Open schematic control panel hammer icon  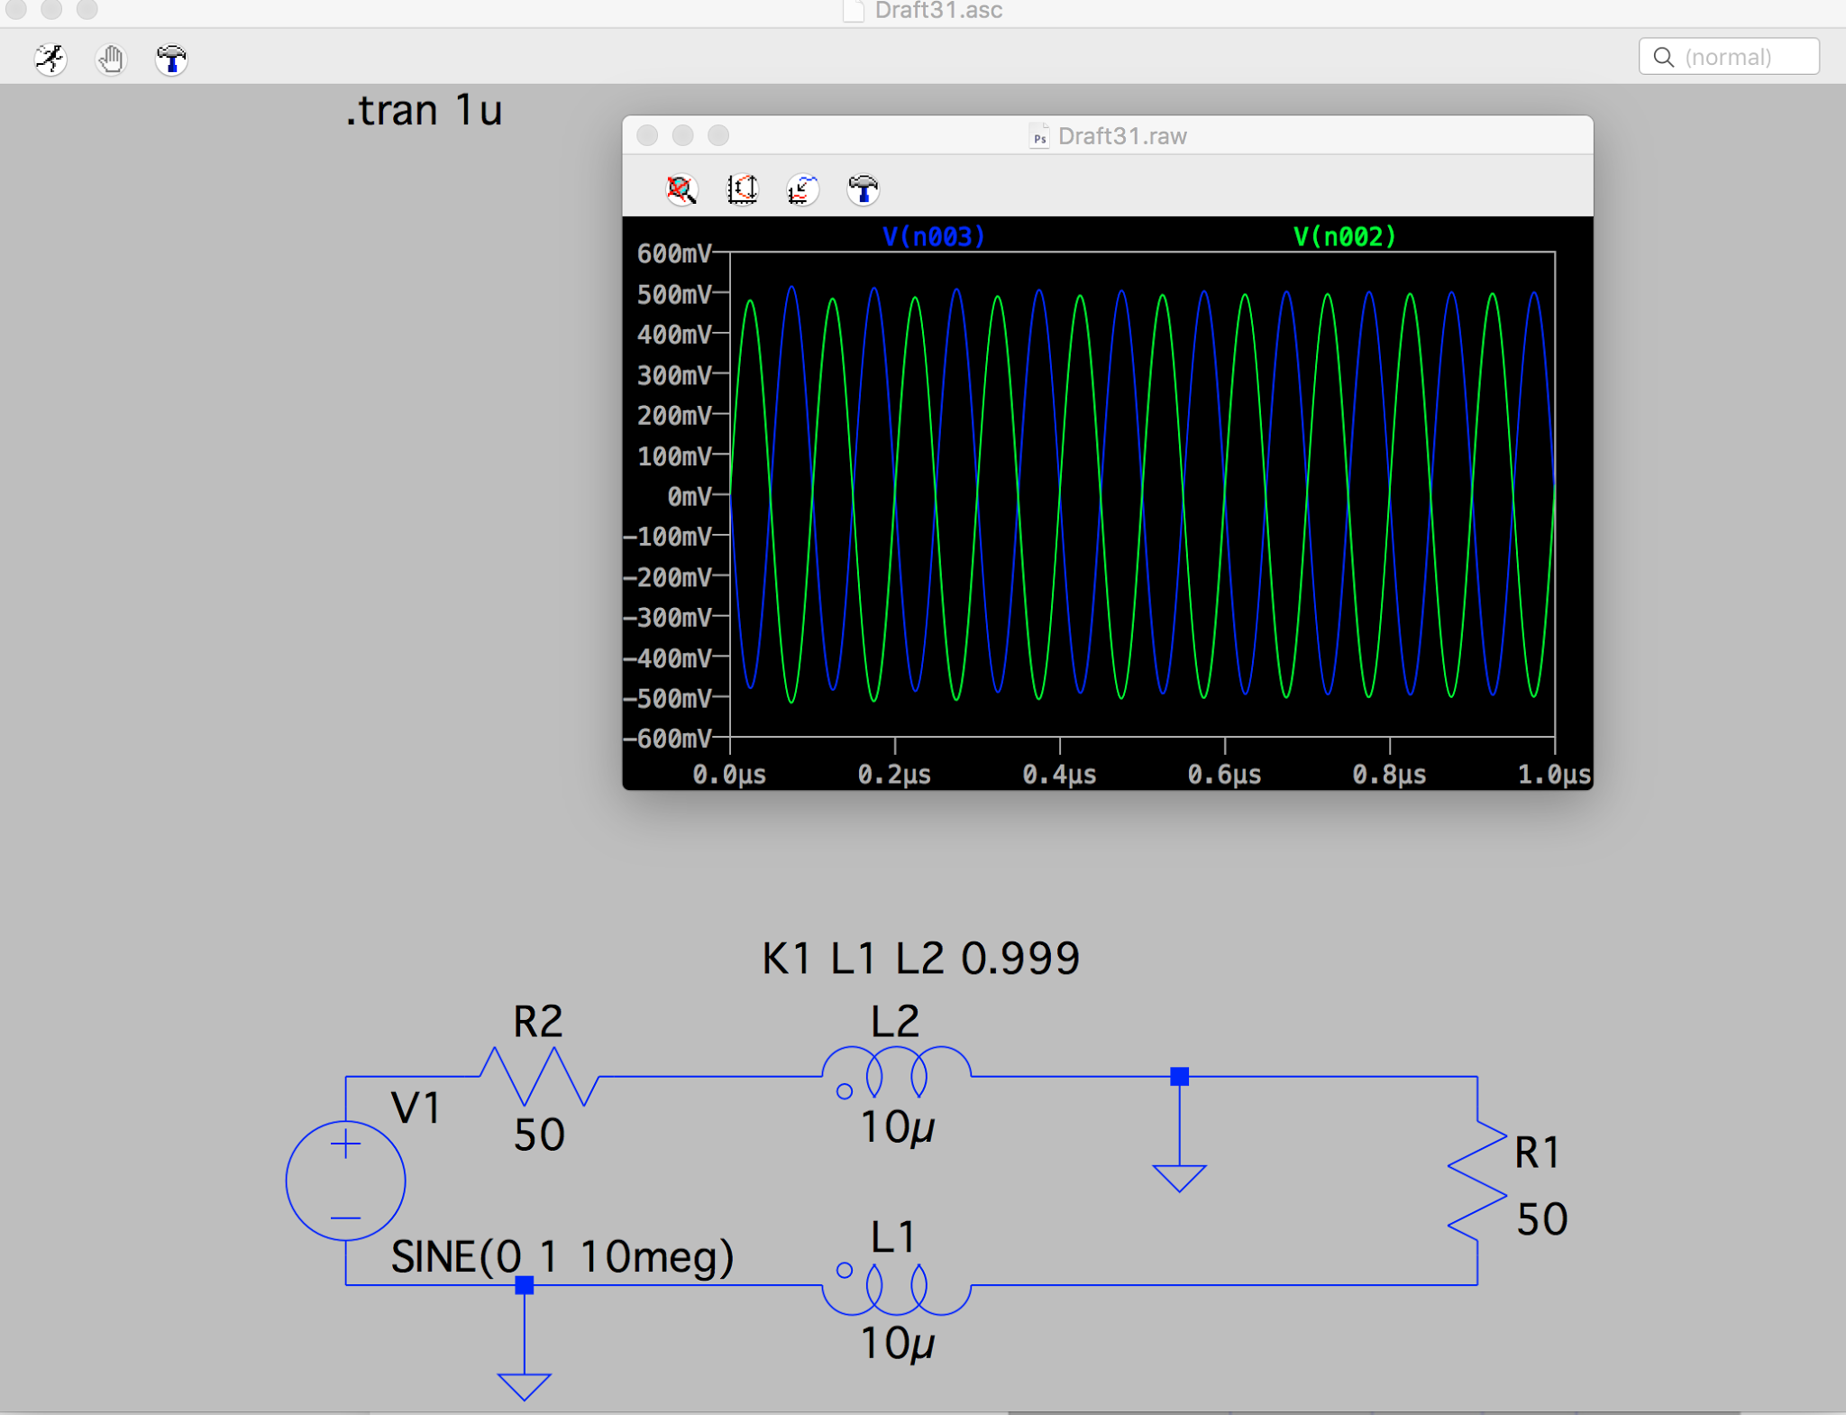(171, 60)
